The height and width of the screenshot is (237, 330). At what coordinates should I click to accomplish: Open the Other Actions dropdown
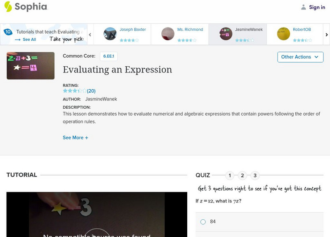tap(300, 57)
